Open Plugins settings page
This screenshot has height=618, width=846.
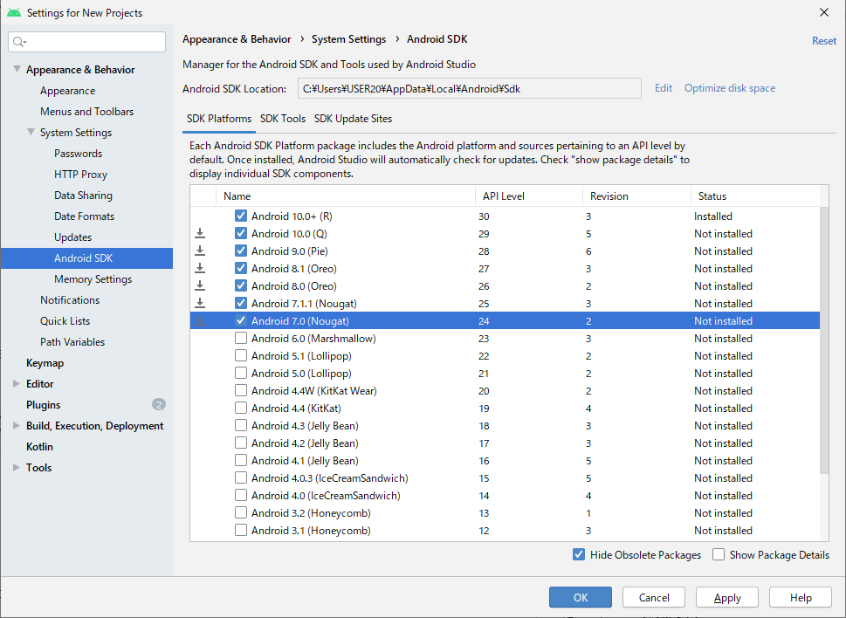coord(43,404)
